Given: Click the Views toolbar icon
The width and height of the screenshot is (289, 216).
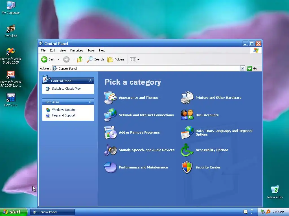Looking at the screenshot, I should pos(133,59).
